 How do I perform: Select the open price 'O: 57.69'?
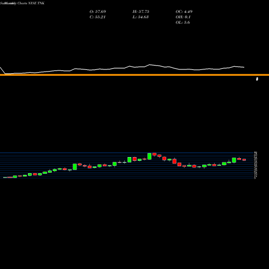pos(98,12)
